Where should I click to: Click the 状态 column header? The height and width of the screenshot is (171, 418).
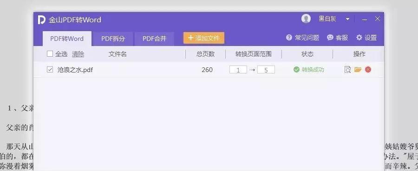[307, 54]
